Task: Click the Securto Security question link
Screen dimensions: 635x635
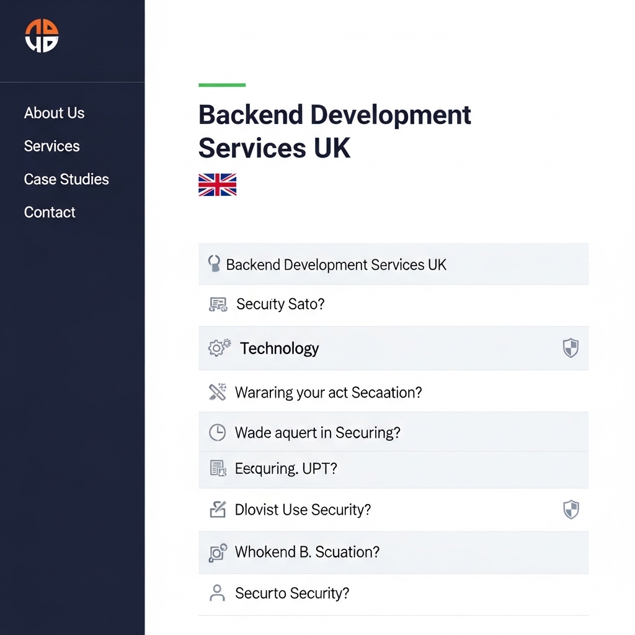Action: [x=292, y=593]
